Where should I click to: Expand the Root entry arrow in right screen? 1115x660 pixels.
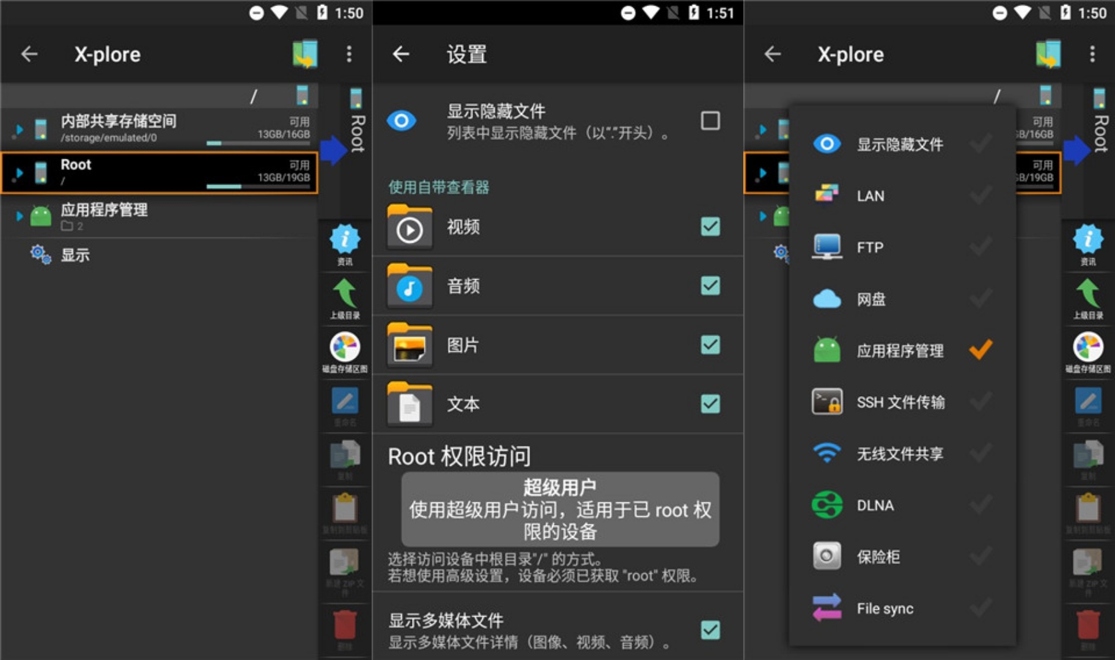point(762,173)
